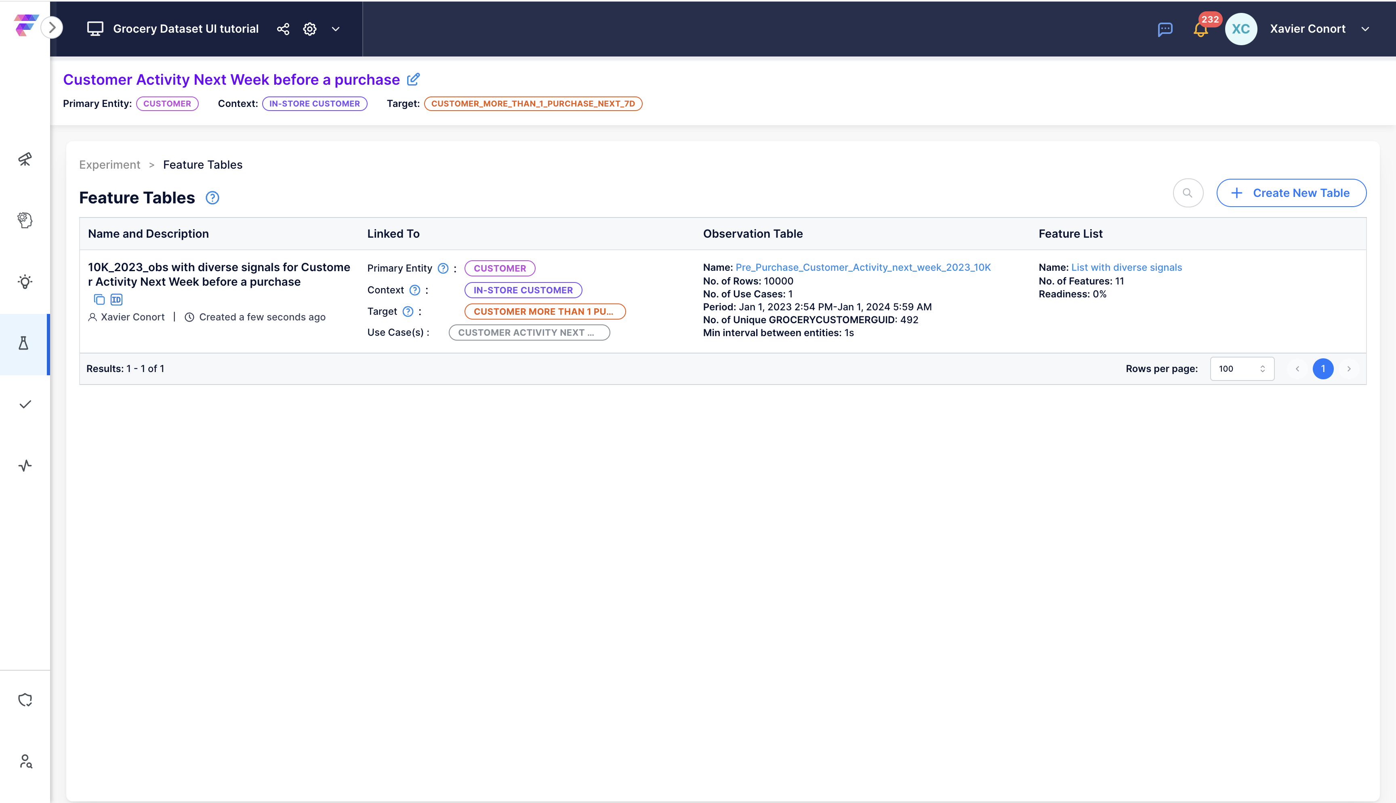Open the pulse monitoring sidebar icon
The image size is (1396, 803).
25,466
